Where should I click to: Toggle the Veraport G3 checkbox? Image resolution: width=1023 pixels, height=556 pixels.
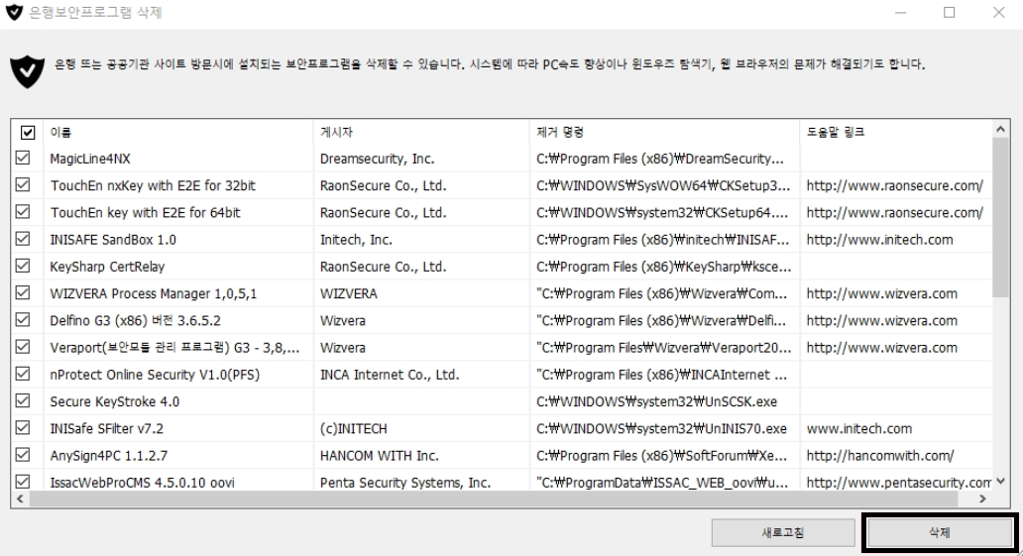click(23, 347)
